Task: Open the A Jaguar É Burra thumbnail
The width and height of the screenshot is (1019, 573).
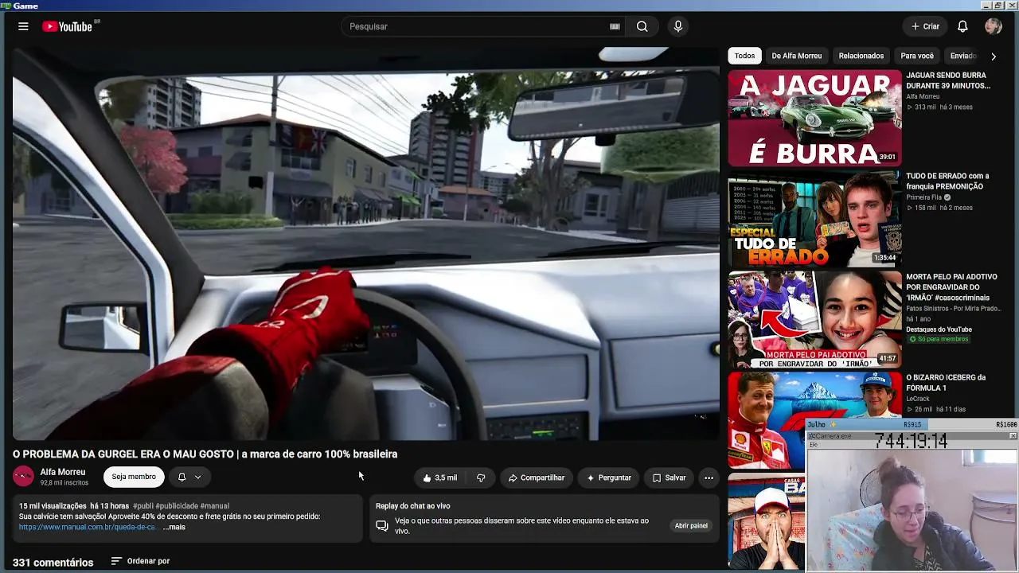Action: pos(814,118)
